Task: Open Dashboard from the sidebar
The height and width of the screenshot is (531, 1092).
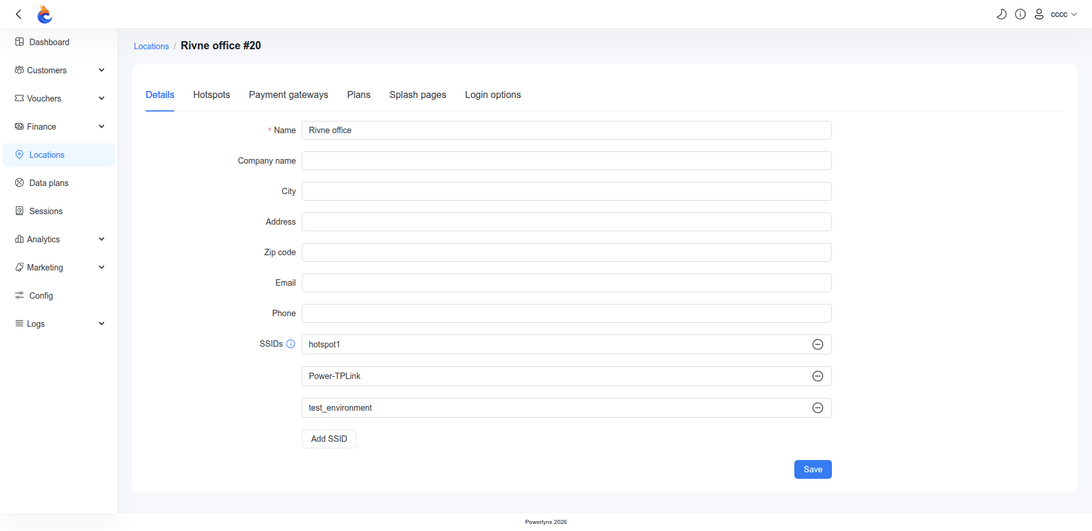Action: 59,42
